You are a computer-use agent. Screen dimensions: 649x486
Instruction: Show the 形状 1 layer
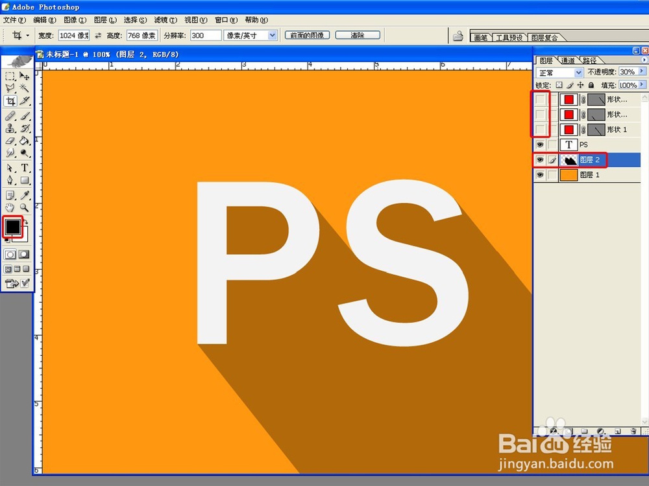(540, 130)
